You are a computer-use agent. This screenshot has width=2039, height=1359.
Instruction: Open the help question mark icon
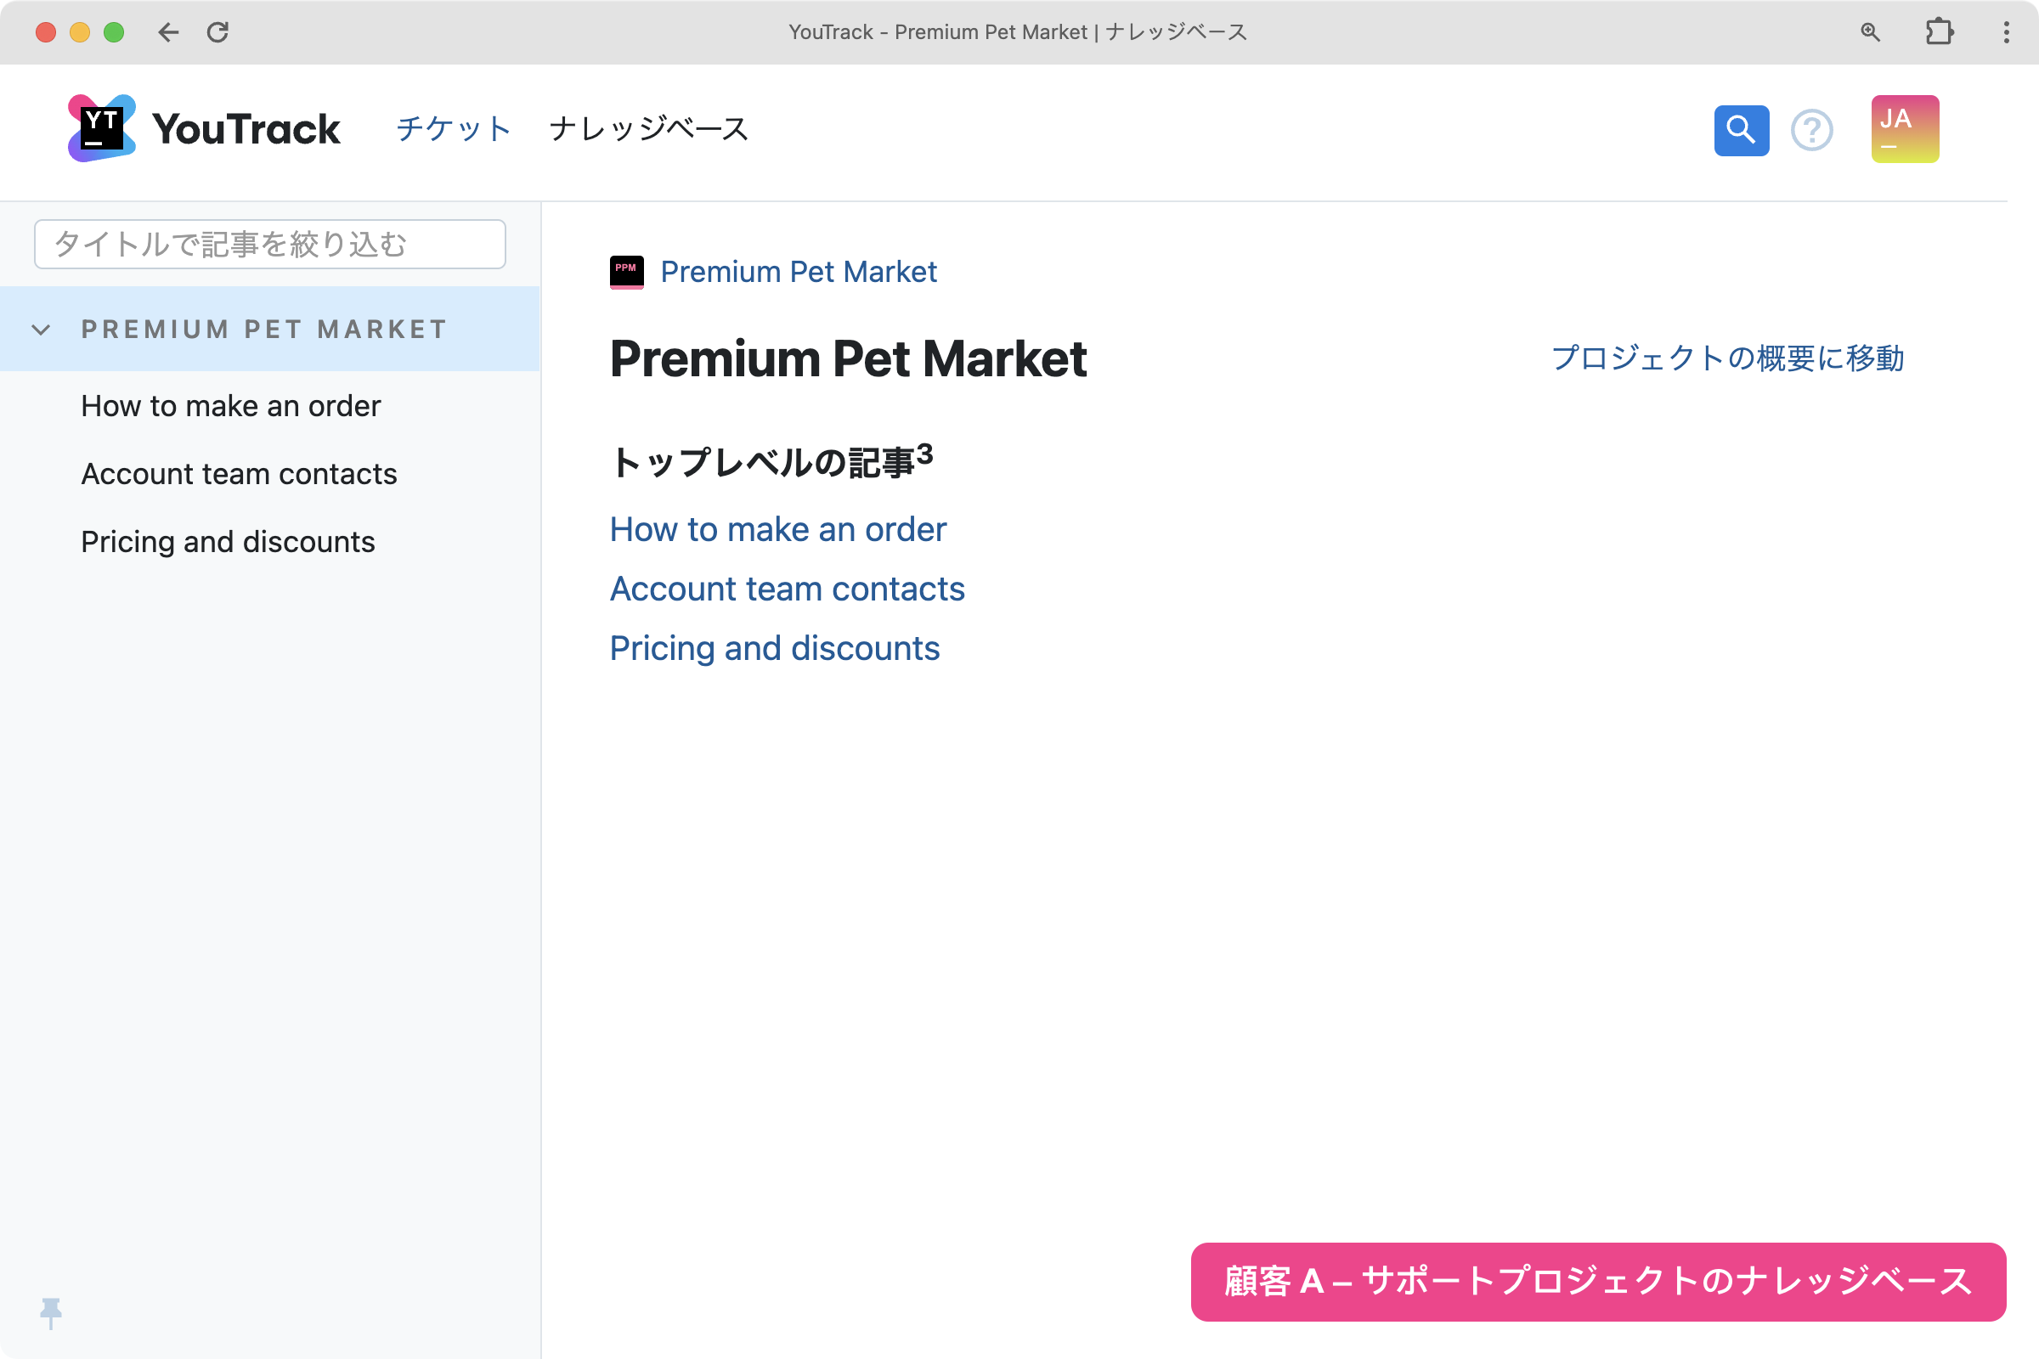point(1812,130)
